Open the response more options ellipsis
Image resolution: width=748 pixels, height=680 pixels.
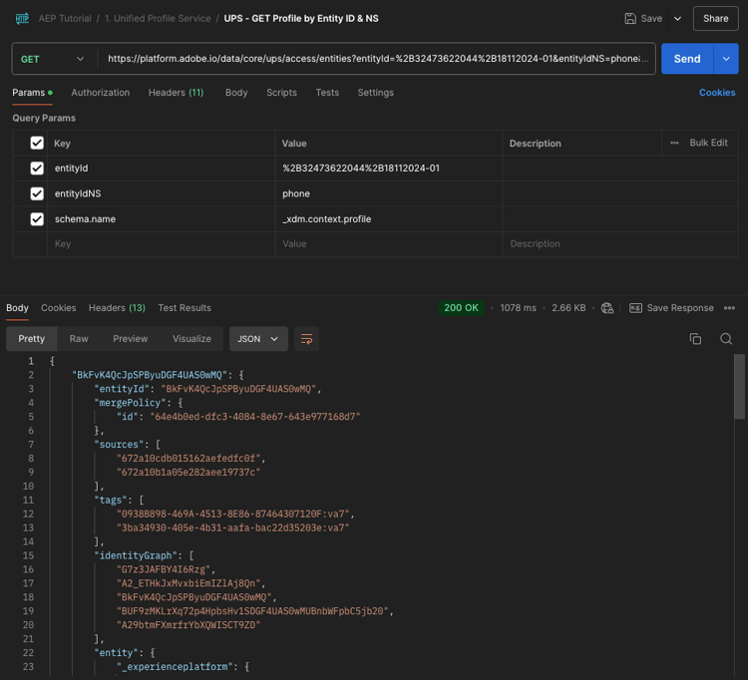click(729, 308)
